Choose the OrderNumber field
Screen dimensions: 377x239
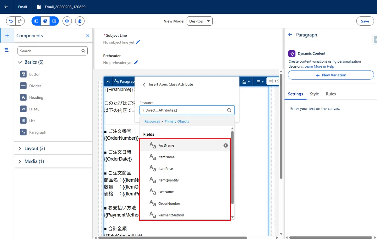pyautogui.click(x=185, y=203)
